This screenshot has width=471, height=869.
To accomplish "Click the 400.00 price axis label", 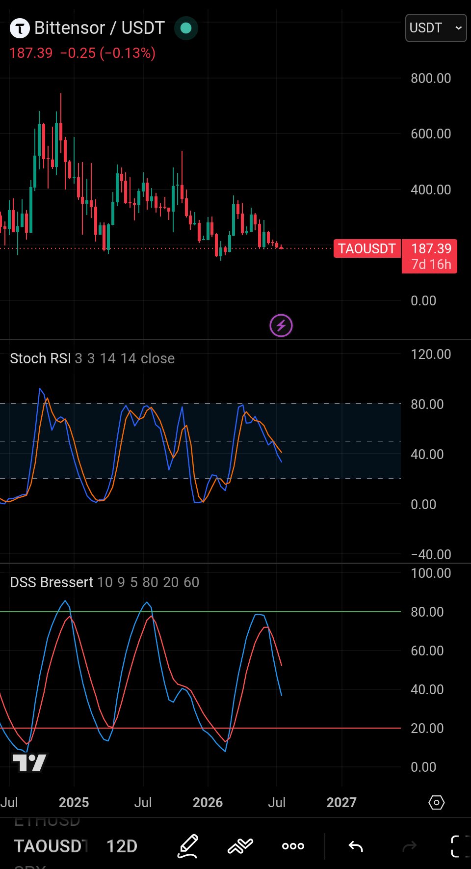I will click(x=431, y=190).
